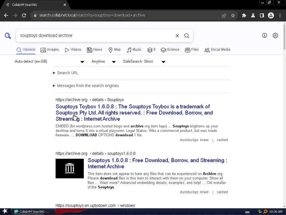This screenshot has height=215, width=286.
Task: Open Souptoys Toybox 1.6.0.8 result link
Action: click(x=134, y=113)
